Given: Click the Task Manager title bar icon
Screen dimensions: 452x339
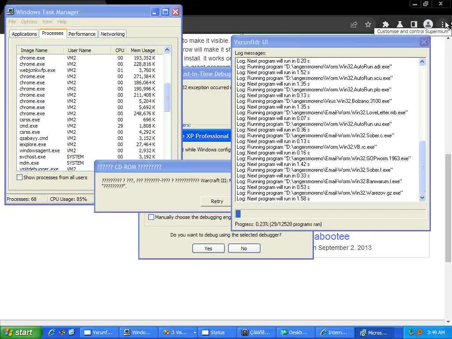Looking at the screenshot, I should [x=11, y=11].
